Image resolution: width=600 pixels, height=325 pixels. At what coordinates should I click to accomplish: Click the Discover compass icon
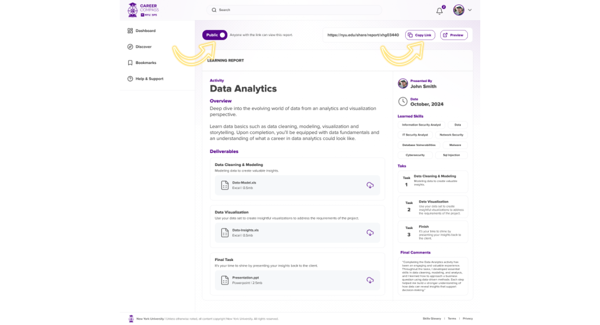(130, 47)
